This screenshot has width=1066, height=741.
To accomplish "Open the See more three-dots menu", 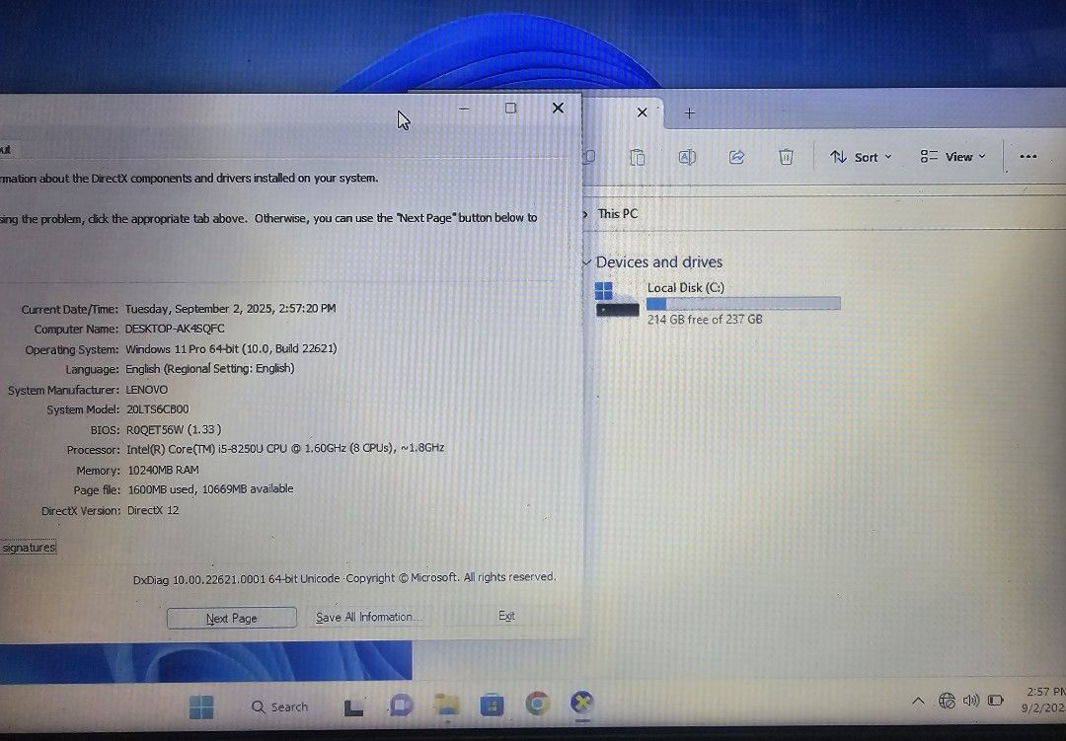I will [x=1028, y=157].
